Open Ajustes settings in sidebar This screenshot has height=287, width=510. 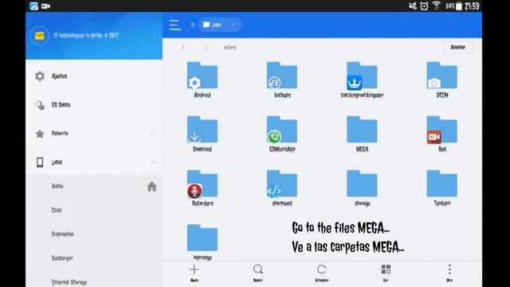point(94,77)
